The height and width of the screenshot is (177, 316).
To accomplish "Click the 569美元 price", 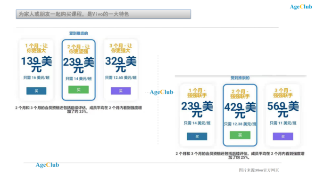I will coord(283,109).
